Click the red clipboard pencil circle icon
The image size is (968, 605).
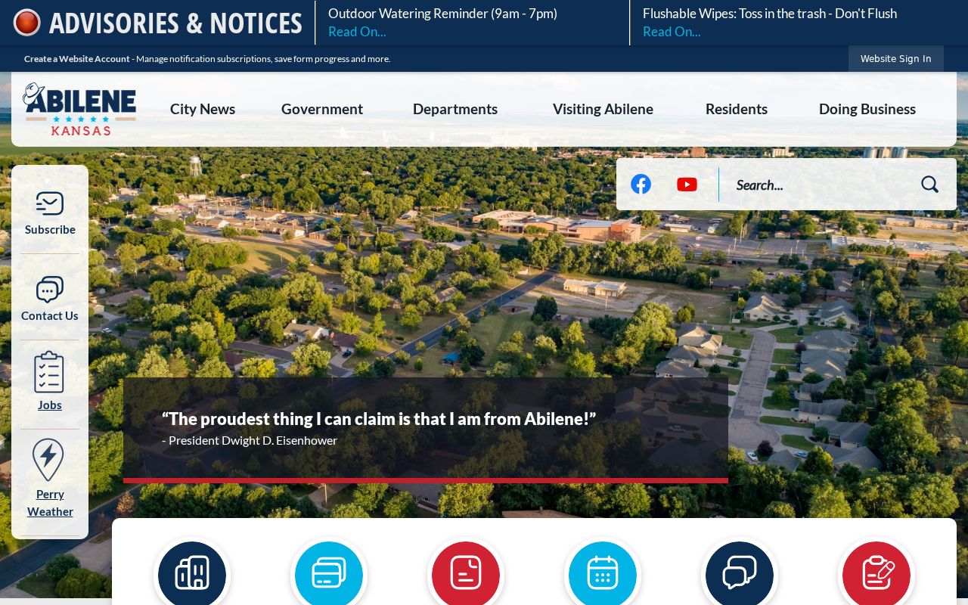[x=876, y=574]
